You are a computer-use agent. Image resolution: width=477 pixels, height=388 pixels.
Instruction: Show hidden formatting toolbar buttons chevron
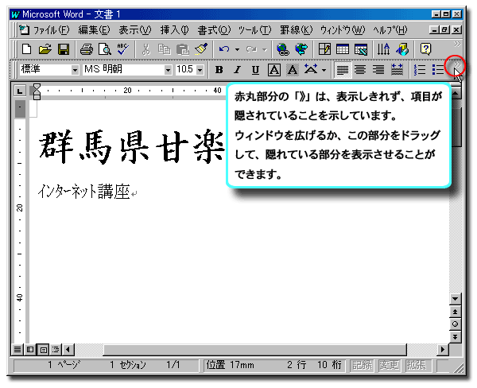[x=457, y=64]
